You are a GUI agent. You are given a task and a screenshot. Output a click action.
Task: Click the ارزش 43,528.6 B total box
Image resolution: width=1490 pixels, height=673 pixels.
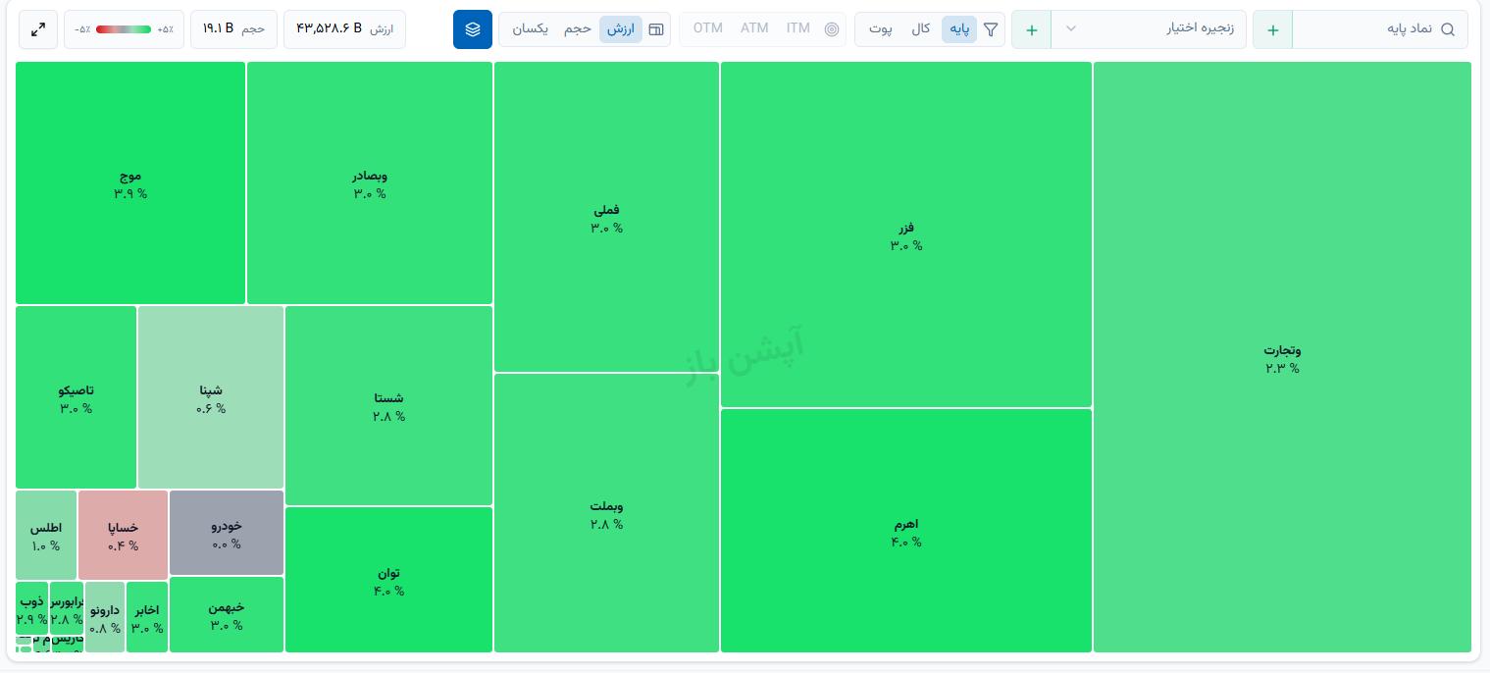pyautogui.click(x=344, y=29)
